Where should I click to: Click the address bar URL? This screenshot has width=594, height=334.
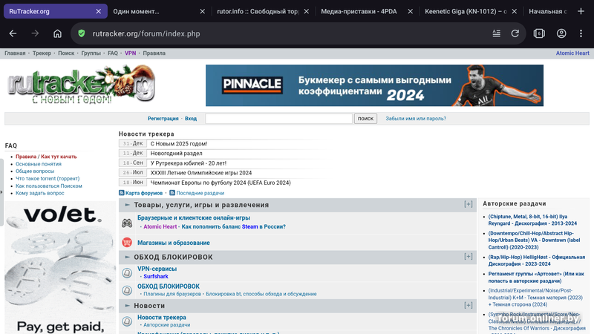coord(146,33)
